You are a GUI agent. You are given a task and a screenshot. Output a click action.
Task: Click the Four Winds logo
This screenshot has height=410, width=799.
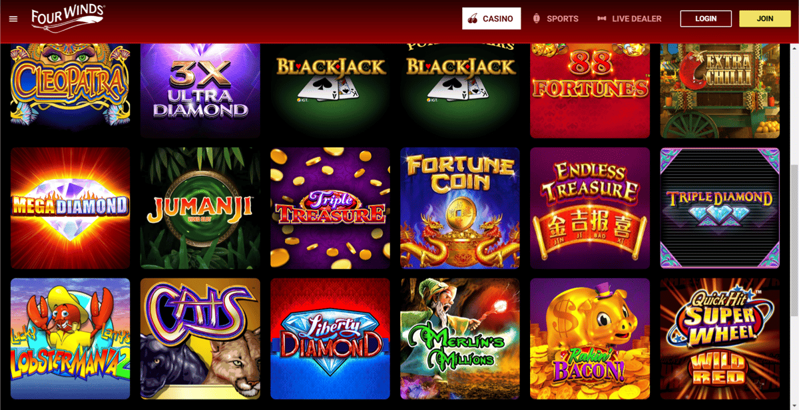click(69, 18)
